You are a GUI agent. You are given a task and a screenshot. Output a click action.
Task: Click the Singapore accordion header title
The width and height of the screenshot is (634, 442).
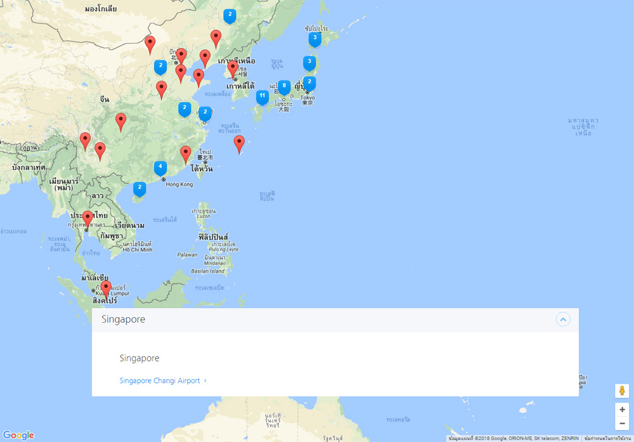[x=124, y=320]
